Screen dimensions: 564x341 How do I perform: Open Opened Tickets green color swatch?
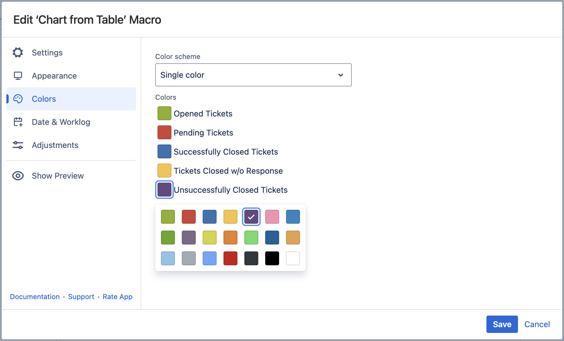point(164,113)
